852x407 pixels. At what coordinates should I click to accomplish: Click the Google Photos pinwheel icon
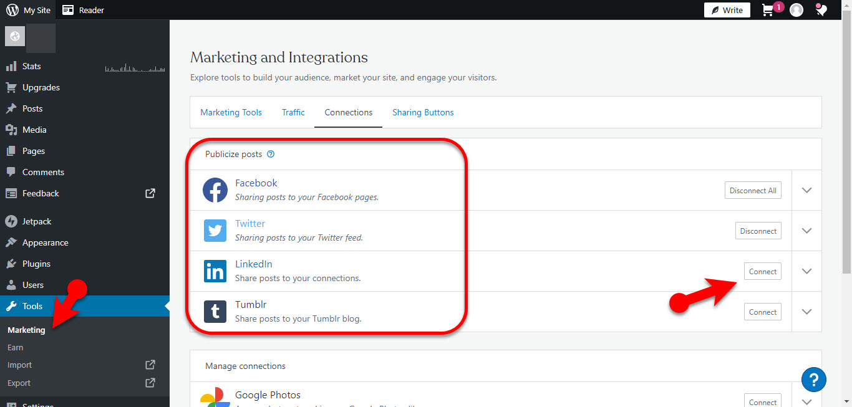[x=215, y=399]
